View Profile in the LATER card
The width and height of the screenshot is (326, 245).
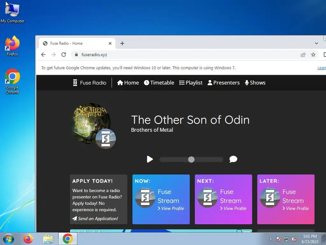tap(296, 208)
